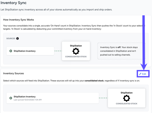Click Last synced 10/21/2026 7:04 AM text
The width and height of the screenshot is (152, 113).
(x=28, y=100)
